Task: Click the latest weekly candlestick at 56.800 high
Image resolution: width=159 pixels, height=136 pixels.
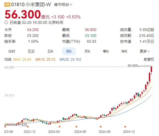Action: point(152,69)
